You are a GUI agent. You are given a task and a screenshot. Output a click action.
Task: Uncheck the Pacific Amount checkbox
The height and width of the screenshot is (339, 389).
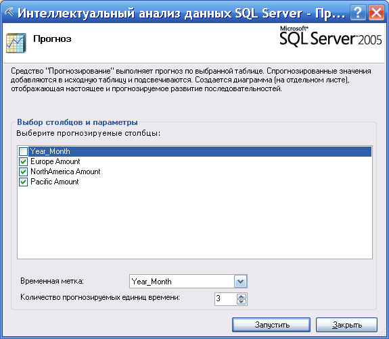pos(23,182)
